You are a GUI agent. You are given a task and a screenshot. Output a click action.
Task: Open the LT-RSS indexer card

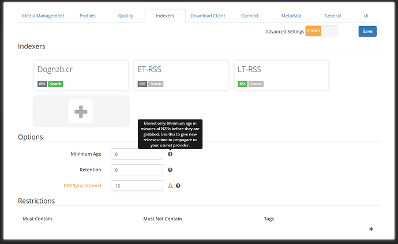click(281, 76)
